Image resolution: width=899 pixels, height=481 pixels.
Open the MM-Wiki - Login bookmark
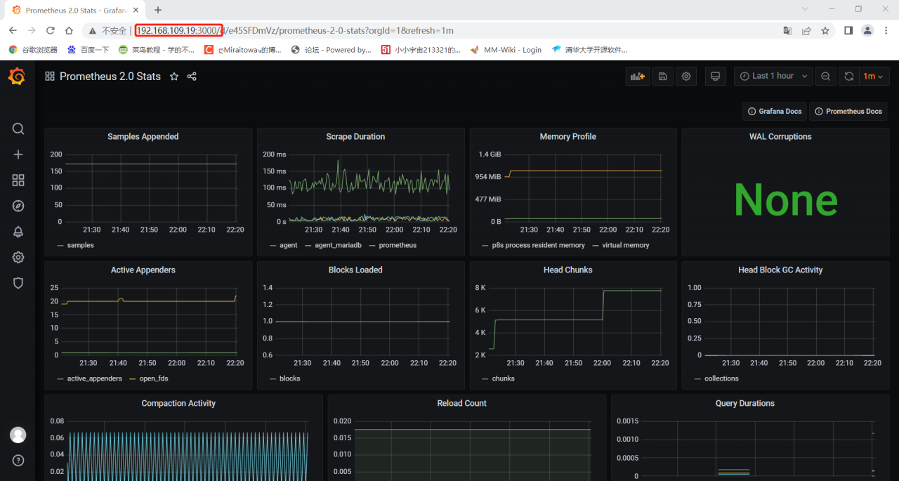click(512, 50)
